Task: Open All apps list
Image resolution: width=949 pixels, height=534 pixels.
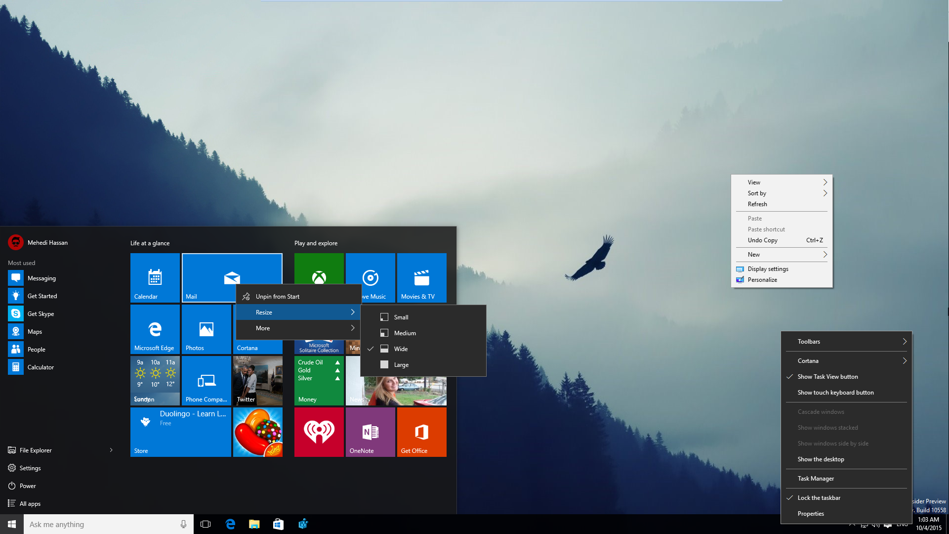Action: (30, 504)
